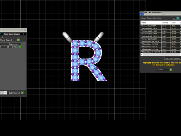Close the gem report panel

pos(25,30)
